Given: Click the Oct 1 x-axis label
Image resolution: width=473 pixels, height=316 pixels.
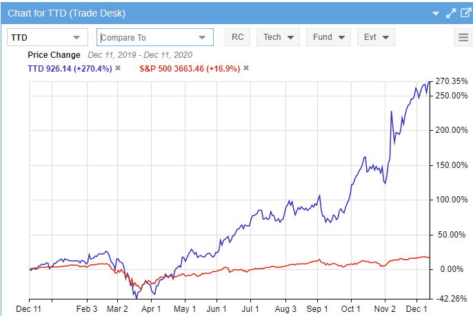Looking at the screenshot, I should click(x=350, y=309).
